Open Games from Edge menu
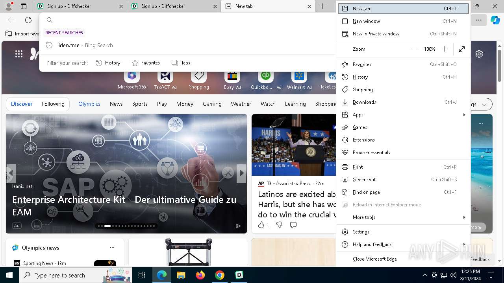This screenshot has width=504, height=283. coord(403,127)
